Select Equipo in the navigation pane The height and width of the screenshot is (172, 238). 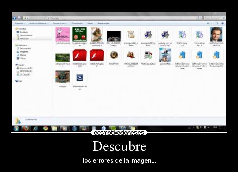20,65
